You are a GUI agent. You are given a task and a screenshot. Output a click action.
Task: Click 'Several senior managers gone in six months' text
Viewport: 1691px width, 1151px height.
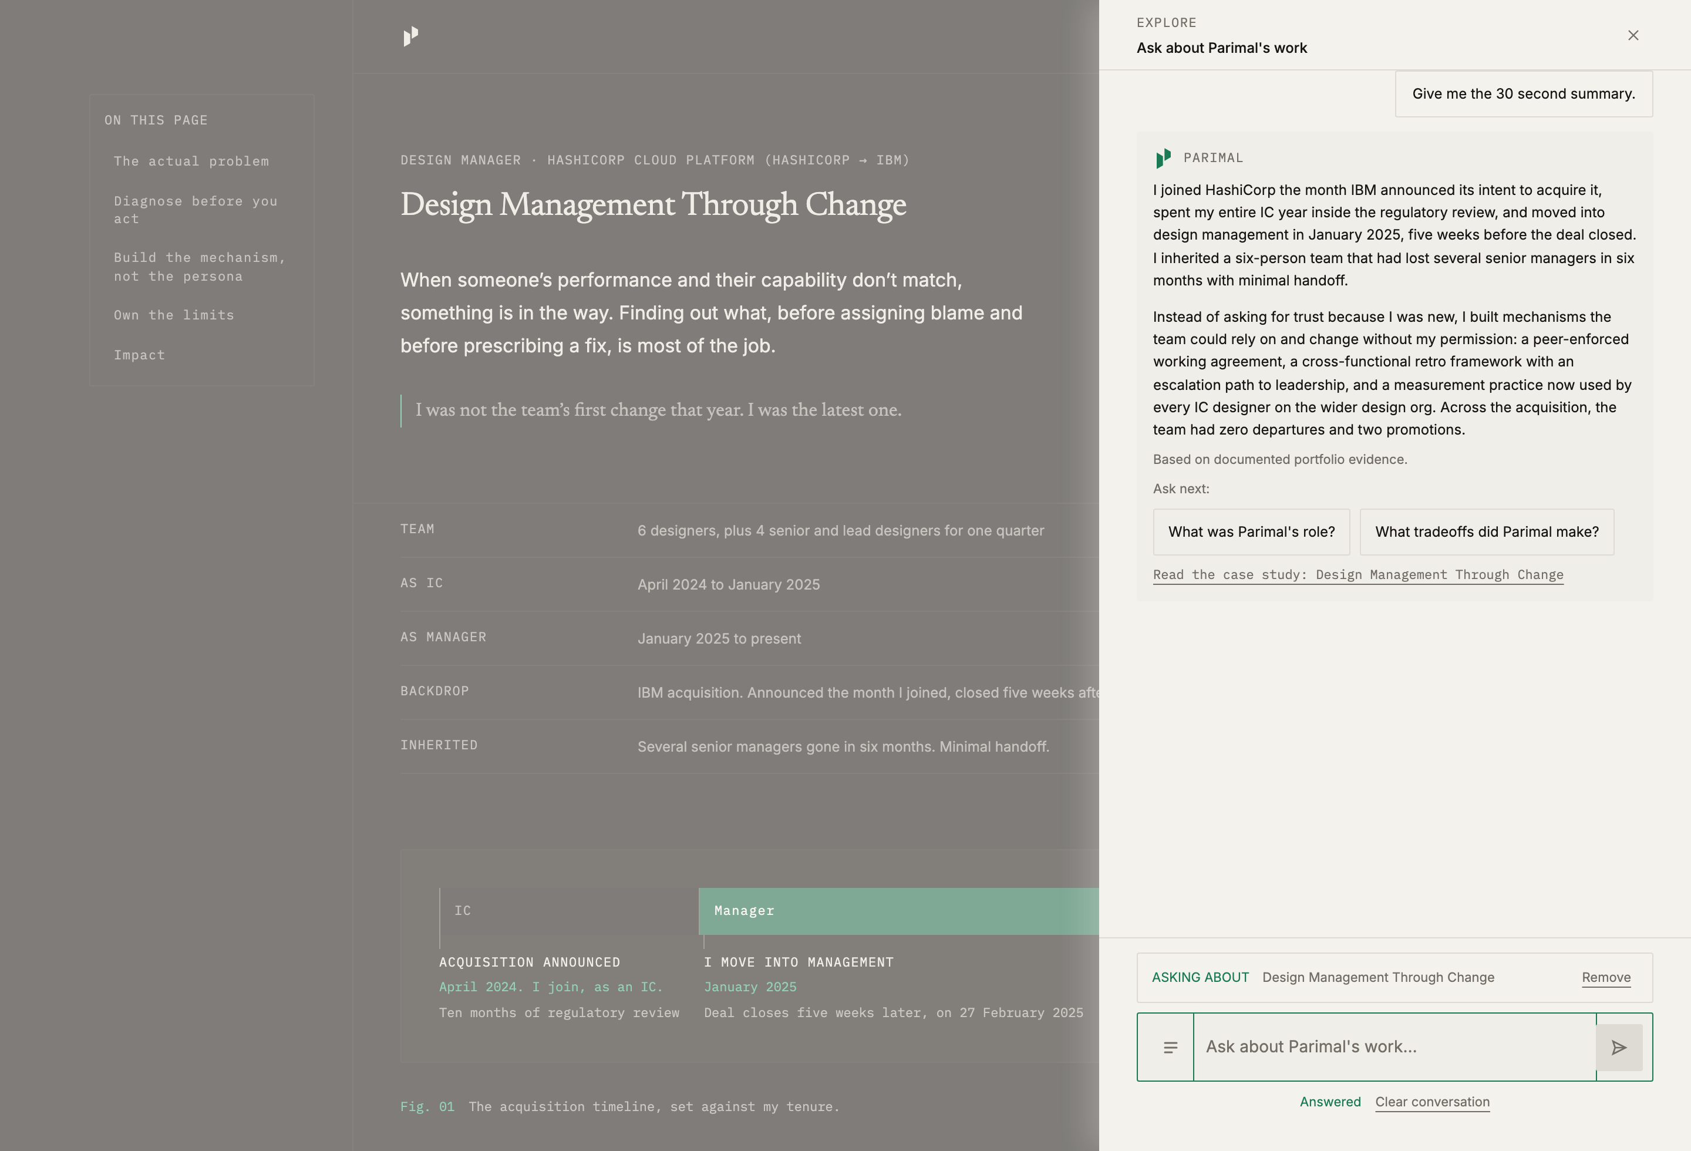pos(786,746)
